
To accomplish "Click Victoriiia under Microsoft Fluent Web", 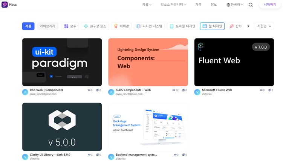I will (x=207, y=94).
